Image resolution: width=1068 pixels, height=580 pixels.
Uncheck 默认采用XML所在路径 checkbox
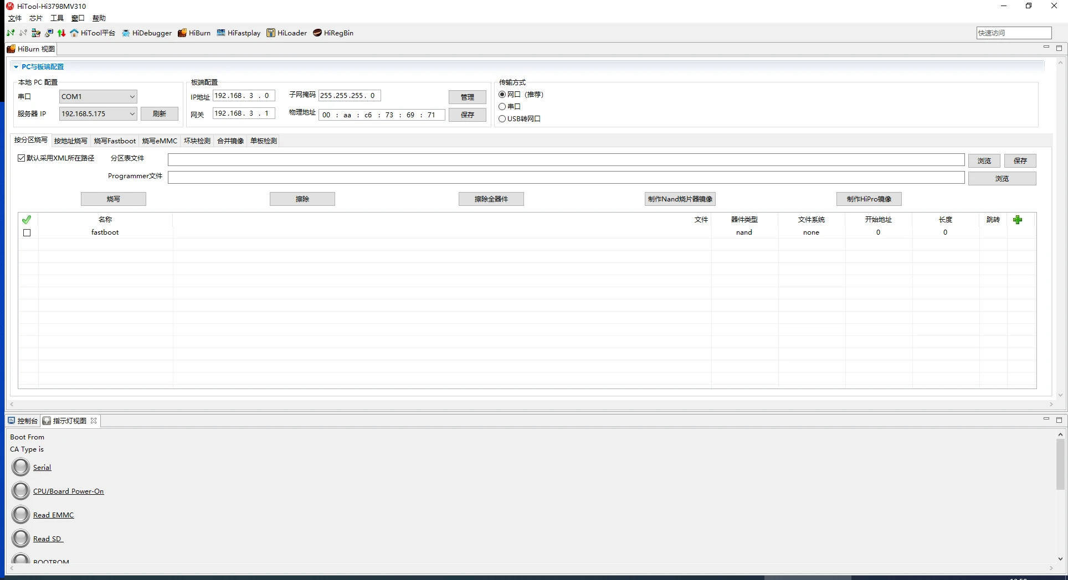(22, 158)
